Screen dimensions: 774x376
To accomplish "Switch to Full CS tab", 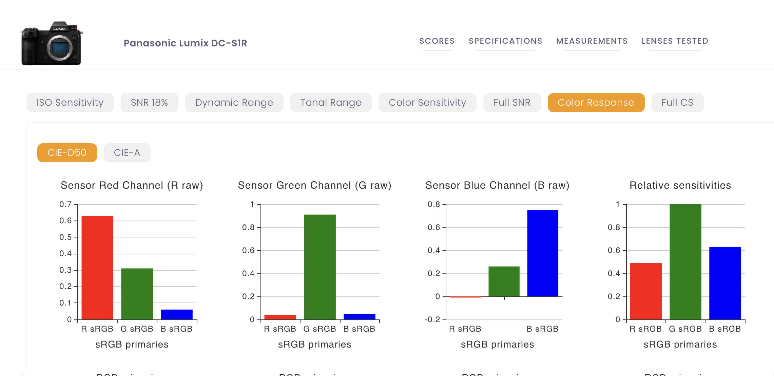I will pyautogui.click(x=677, y=103).
